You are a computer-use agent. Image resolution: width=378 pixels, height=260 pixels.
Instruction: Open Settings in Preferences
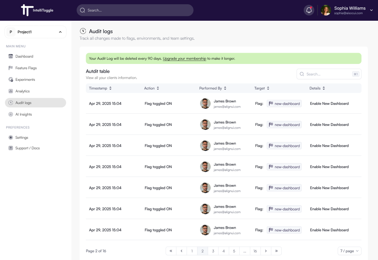21,137
